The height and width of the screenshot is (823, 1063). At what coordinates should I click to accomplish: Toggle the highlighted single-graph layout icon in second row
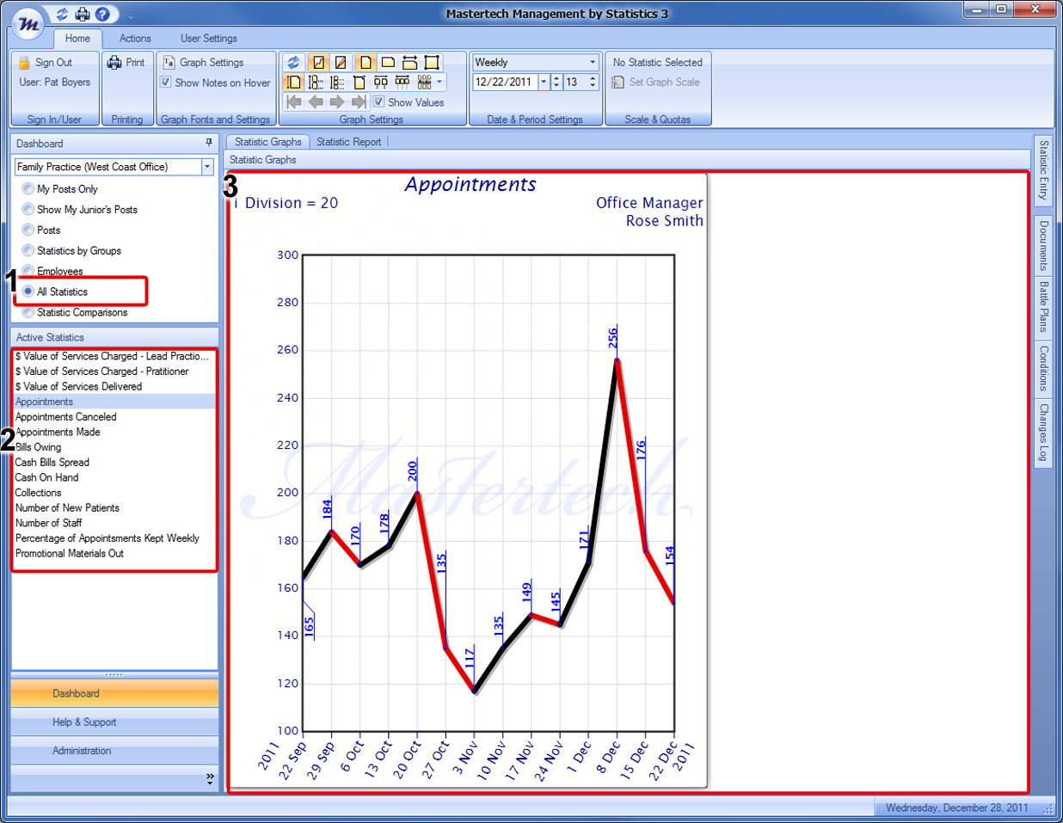294,83
